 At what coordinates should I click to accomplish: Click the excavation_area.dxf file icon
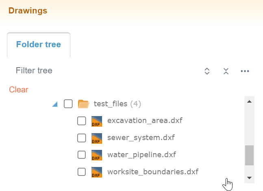point(96,121)
